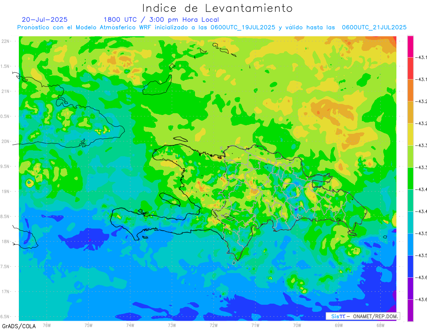Click the '0600UTC_21JUL2025' valid-until time text
This screenshot has width=427, height=330.
click(x=374, y=27)
